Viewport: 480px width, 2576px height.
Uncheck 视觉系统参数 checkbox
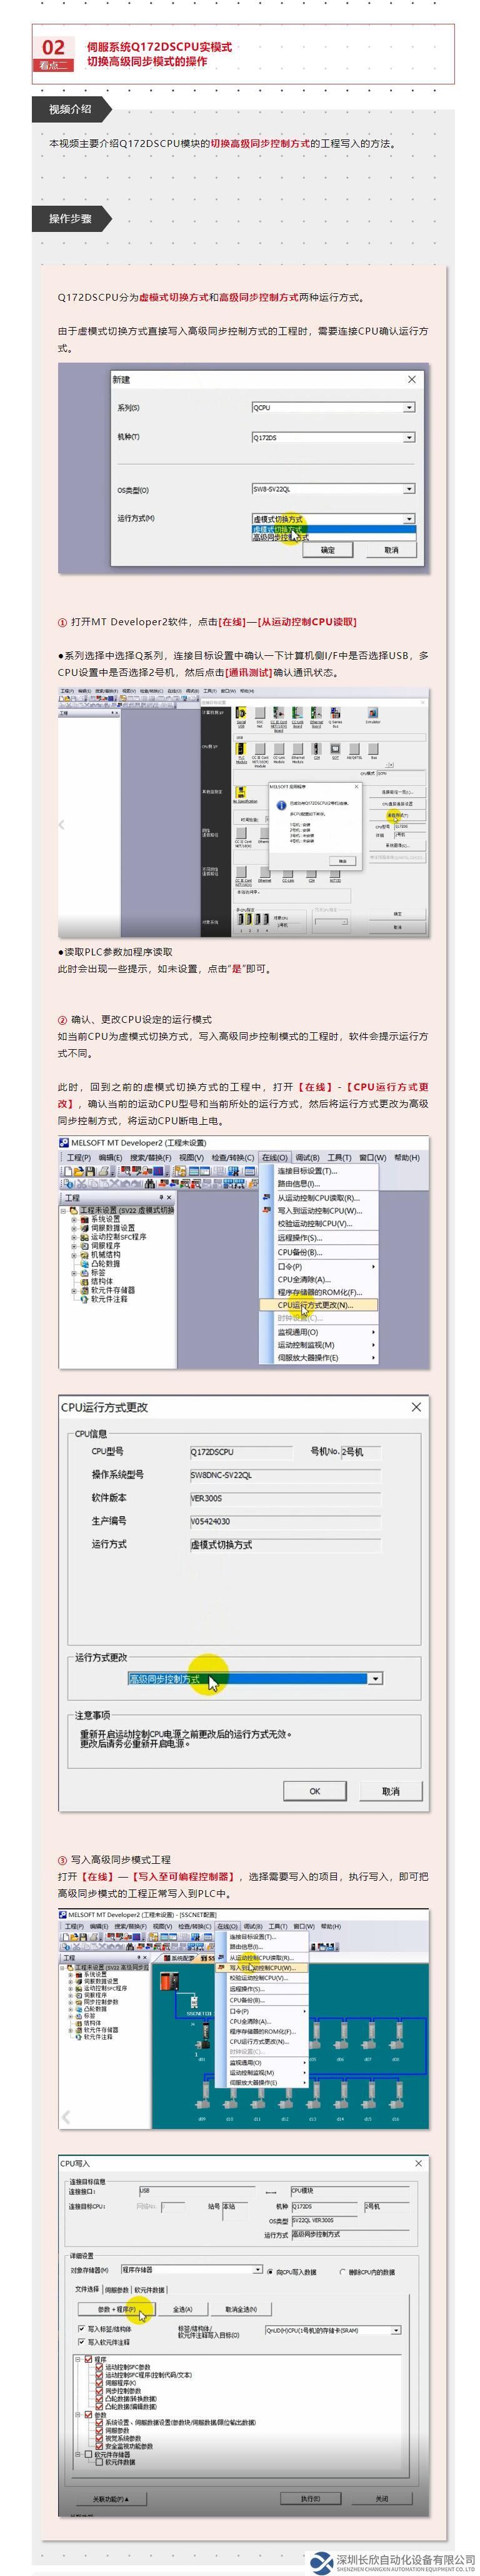pos(99,2439)
